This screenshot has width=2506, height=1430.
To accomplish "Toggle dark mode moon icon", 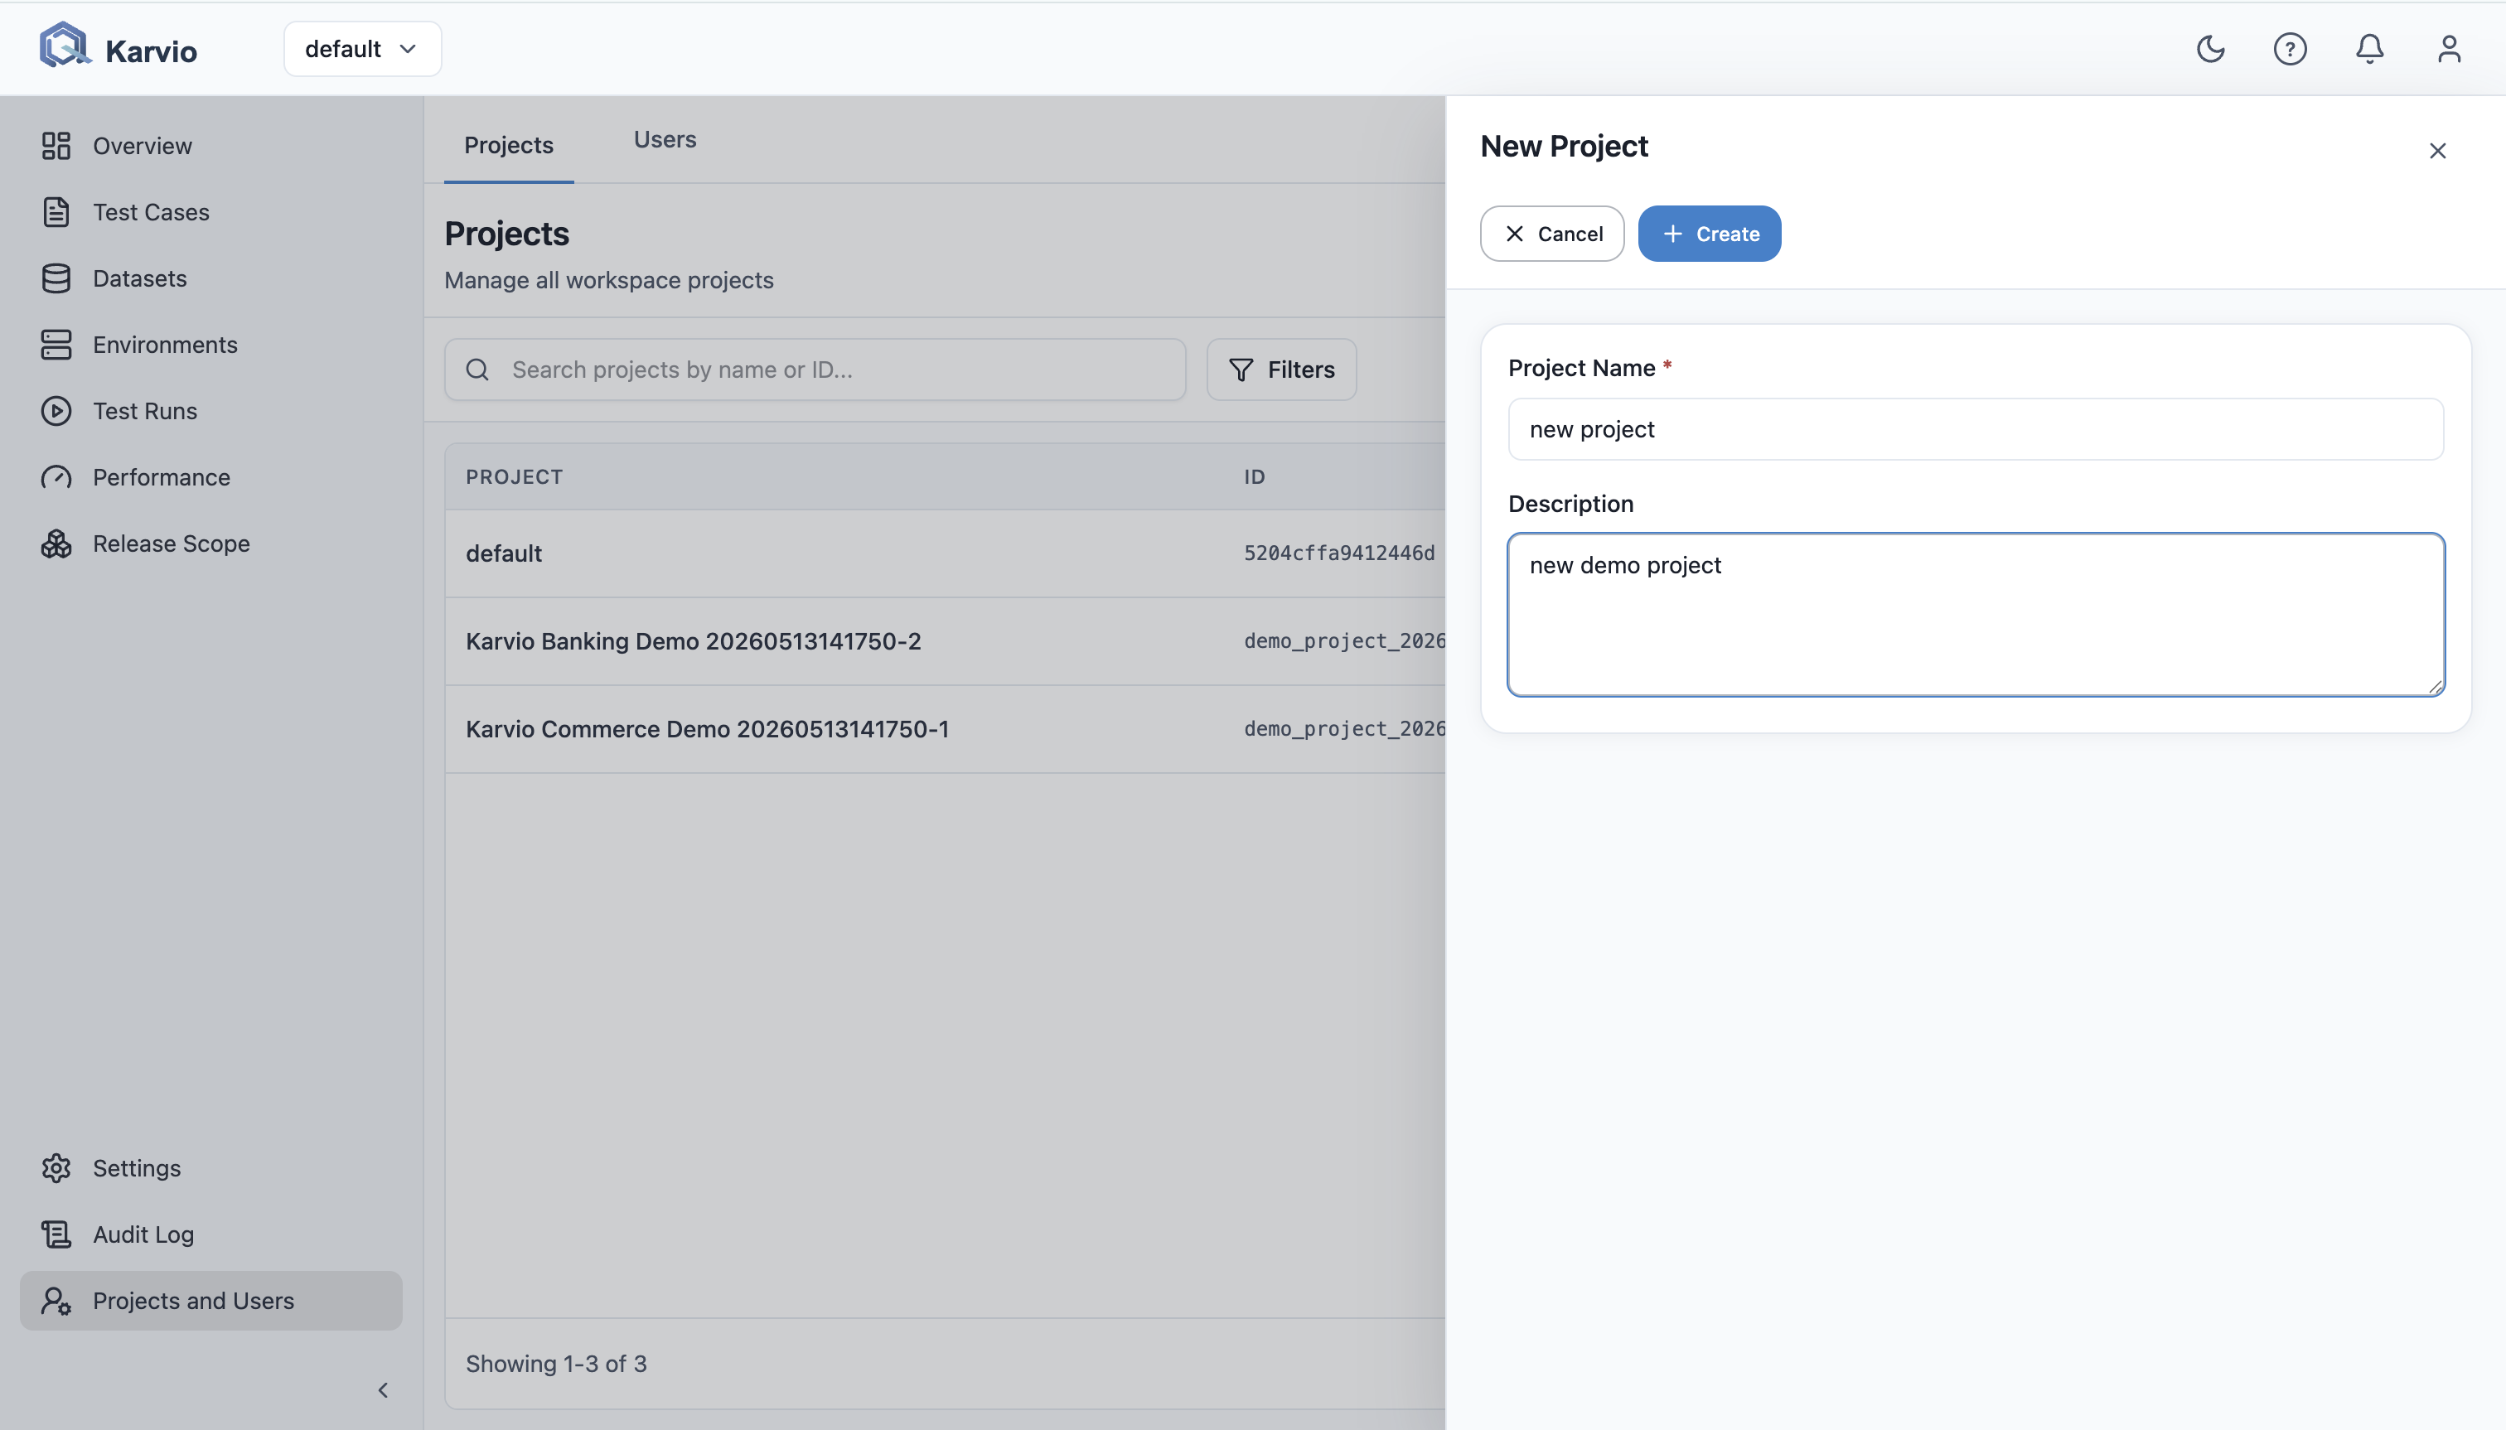I will [x=2210, y=49].
